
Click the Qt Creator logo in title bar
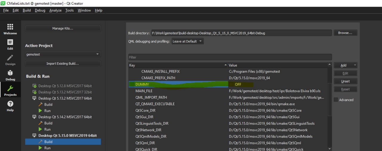click(x=3, y=3)
